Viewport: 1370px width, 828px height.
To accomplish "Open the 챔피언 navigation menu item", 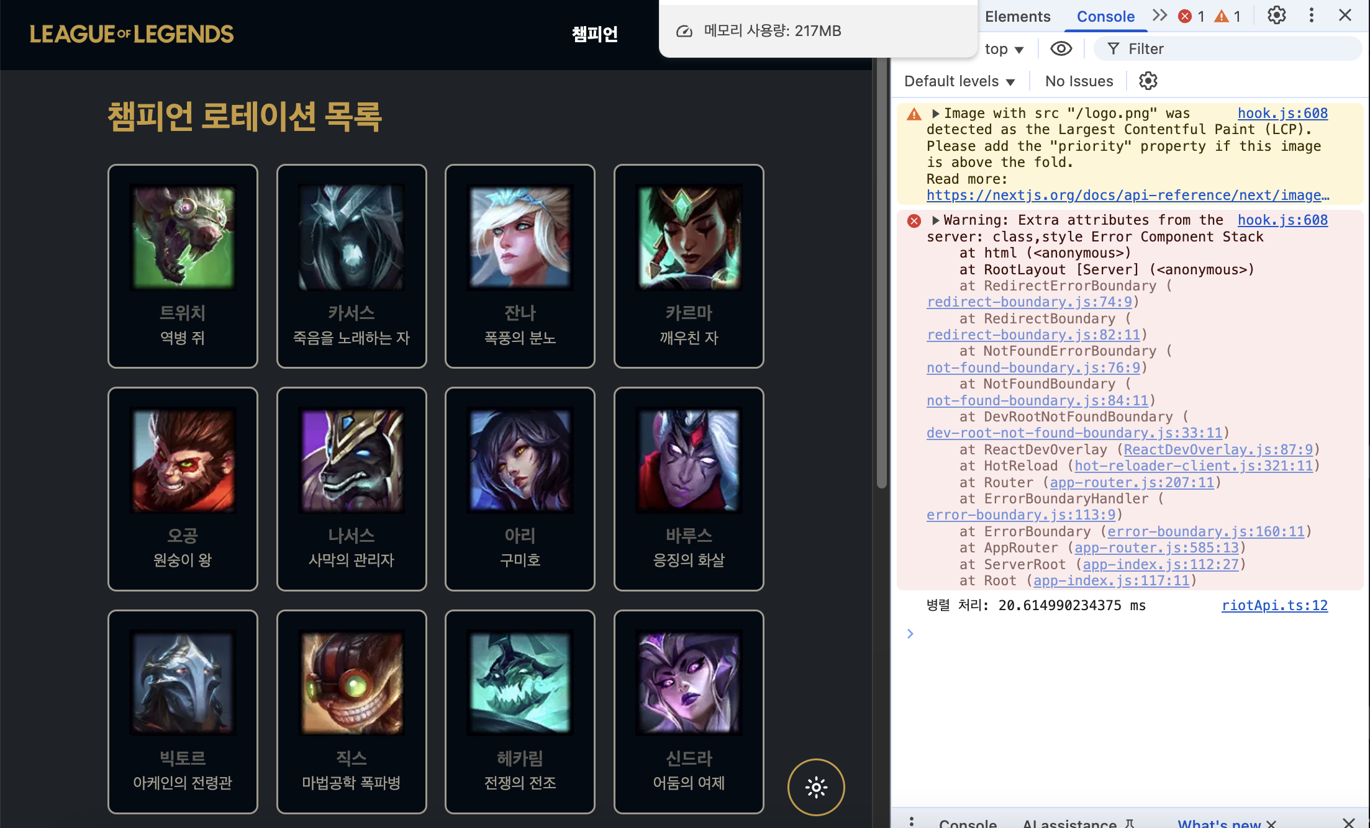I will click(x=594, y=34).
